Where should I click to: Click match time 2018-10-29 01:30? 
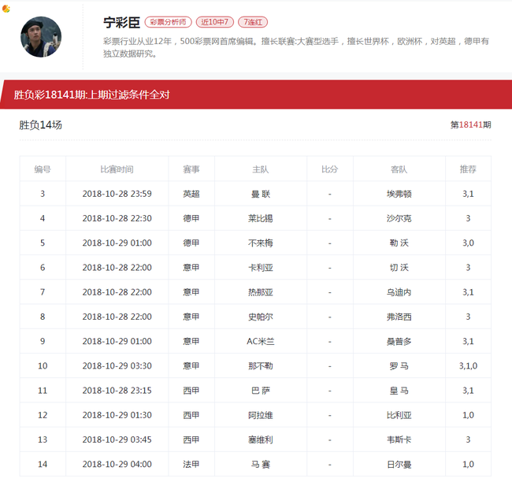click(117, 415)
